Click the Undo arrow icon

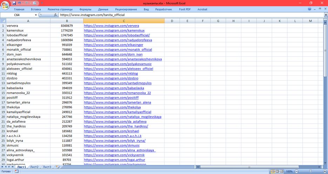tap(19, 3)
